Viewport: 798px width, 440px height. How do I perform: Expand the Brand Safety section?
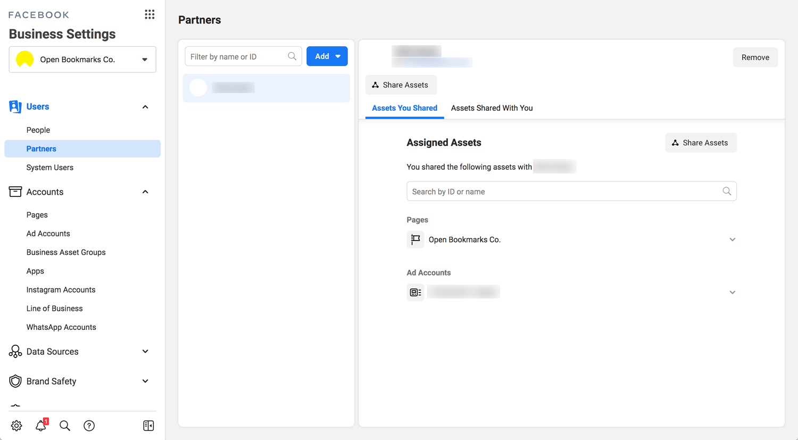(x=145, y=381)
